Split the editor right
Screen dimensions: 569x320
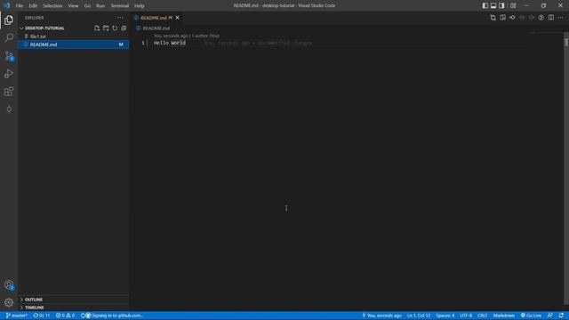(551, 18)
